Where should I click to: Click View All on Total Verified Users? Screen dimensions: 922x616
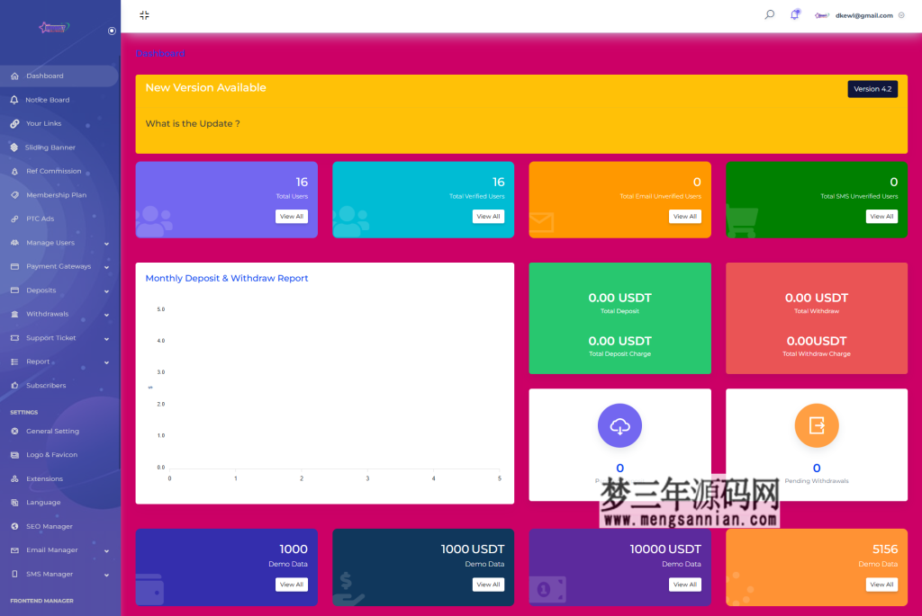click(488, 216)
